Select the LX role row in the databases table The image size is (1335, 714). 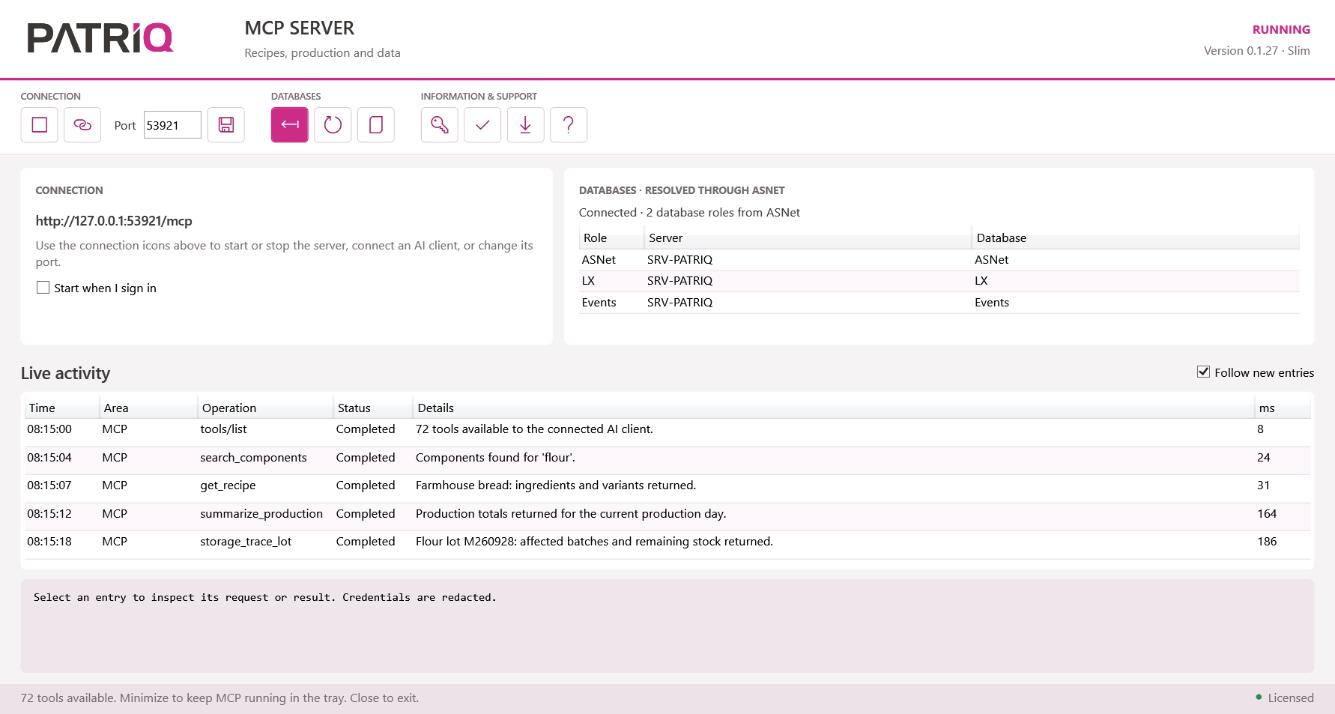(x=939, y=281)
